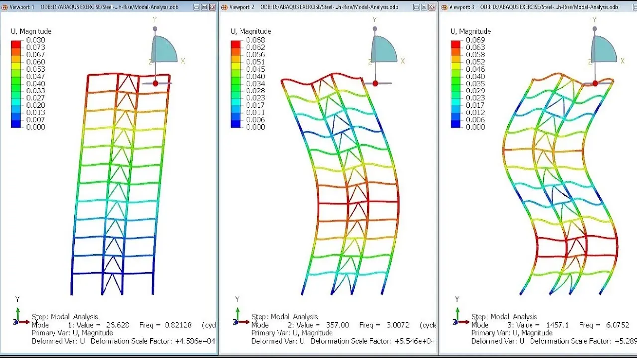Click the red legend band in Viewport 3

tap(455, 44)
